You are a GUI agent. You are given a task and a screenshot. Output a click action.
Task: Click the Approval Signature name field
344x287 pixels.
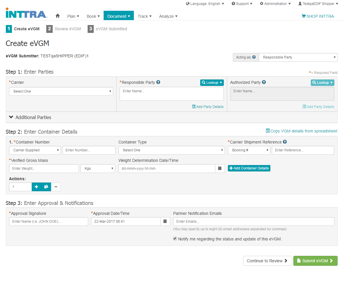(48, 222)
